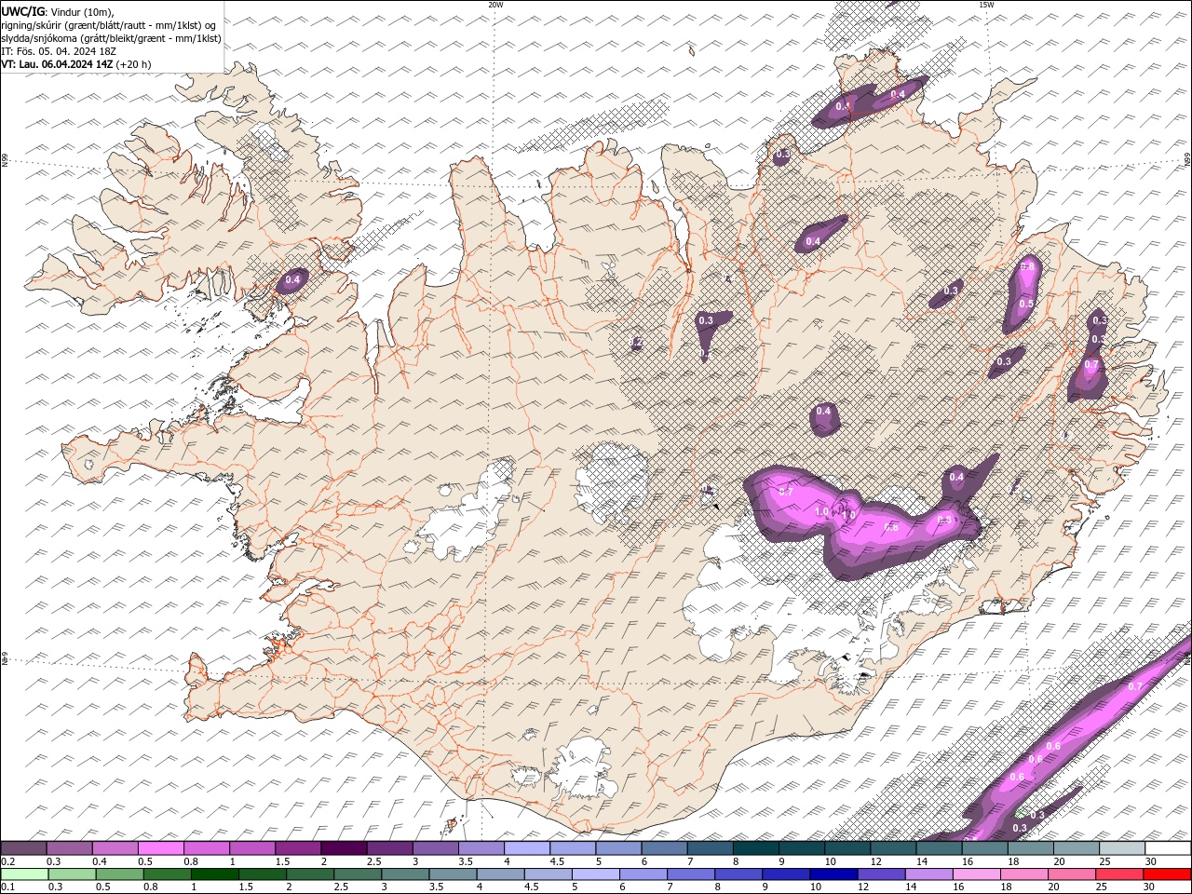
Task: Pick the pale green 0.1 swatch in lower legend
Action: click(x=24, y=874)
